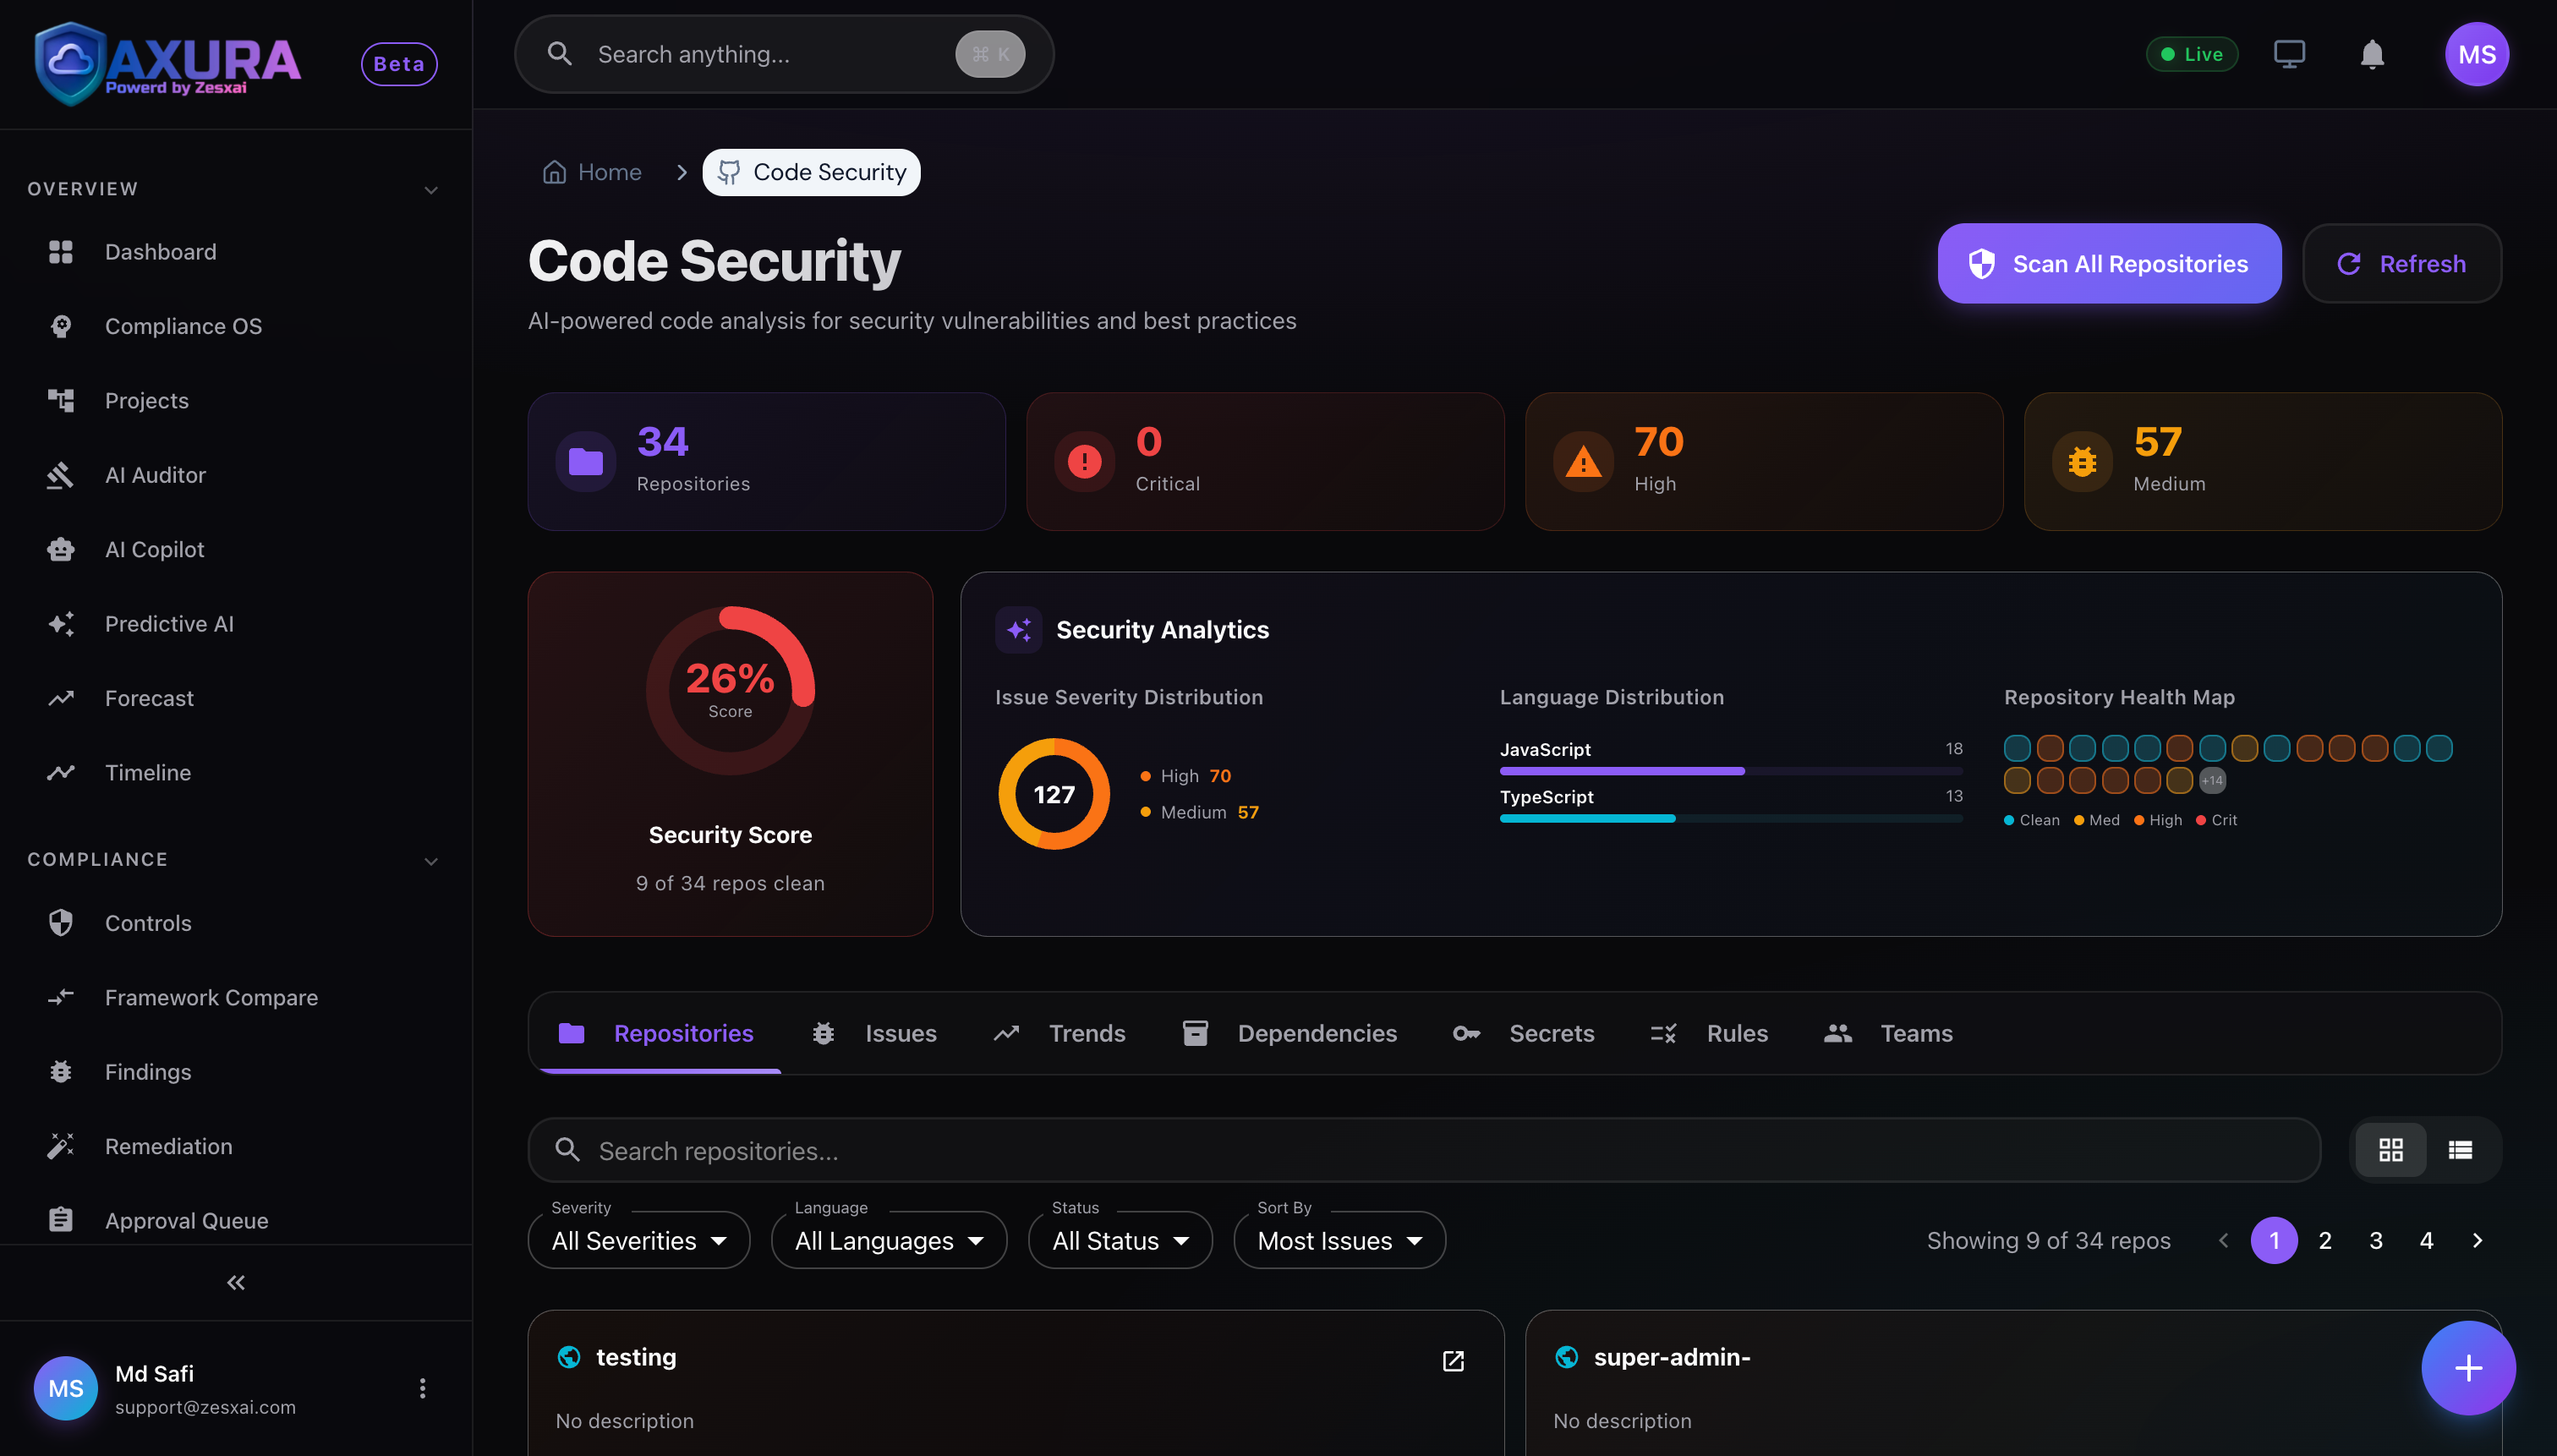Screen dimensions: 2557x1456
Task: Open the AI Copilot panel
Action: (153, 549)
